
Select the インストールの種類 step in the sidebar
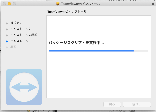(x=24, y=35)
